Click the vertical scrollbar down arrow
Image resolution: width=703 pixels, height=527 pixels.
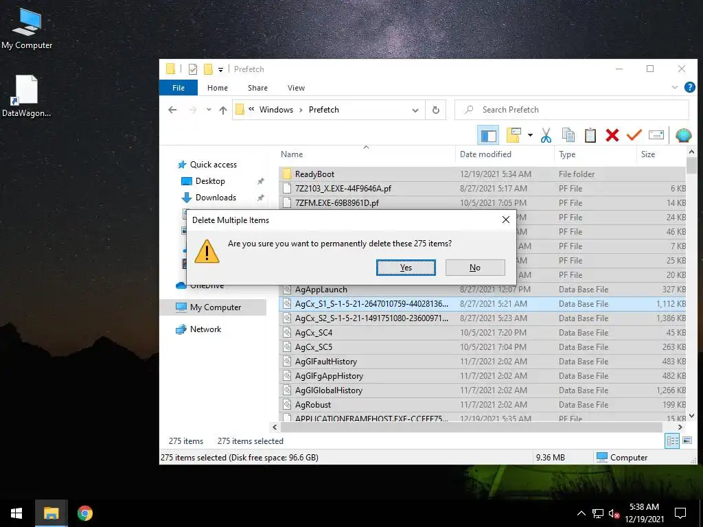tap(691, 417)
